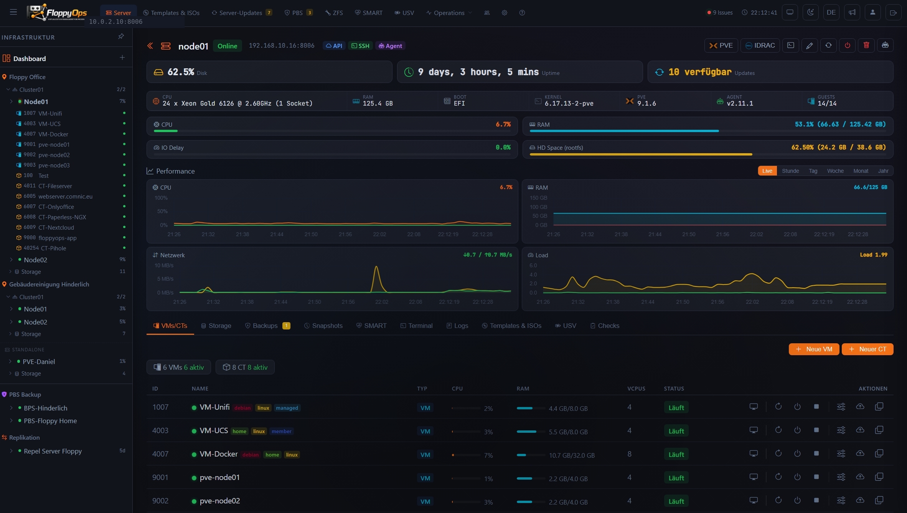Open the ZFS menu item
Image resolution: width=907 pixels, height=513 pixels.
[334, 13]
